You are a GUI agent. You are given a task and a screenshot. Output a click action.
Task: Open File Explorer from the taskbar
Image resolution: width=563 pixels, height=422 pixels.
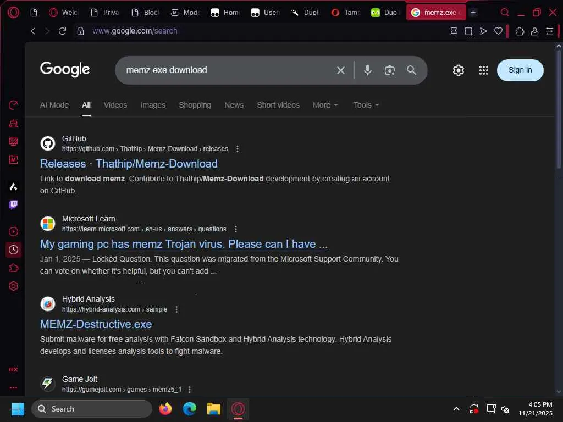click(x=214, y=409)
